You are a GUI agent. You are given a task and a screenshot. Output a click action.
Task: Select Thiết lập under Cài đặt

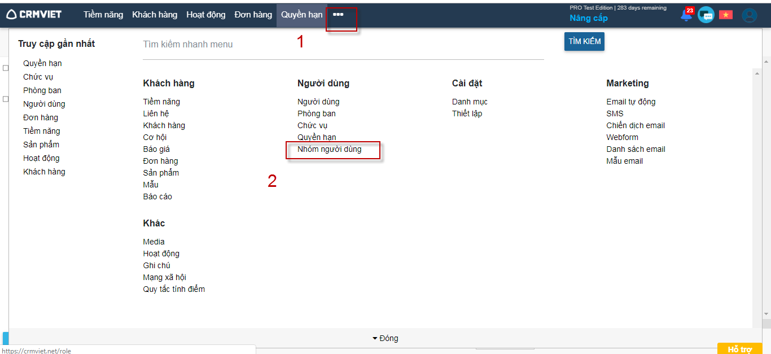467,114
